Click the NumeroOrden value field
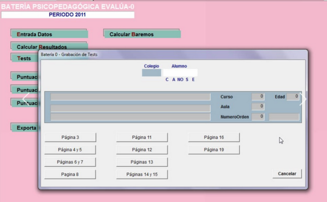This screenshot has width=327, height=202. click(x=258, y=117)
